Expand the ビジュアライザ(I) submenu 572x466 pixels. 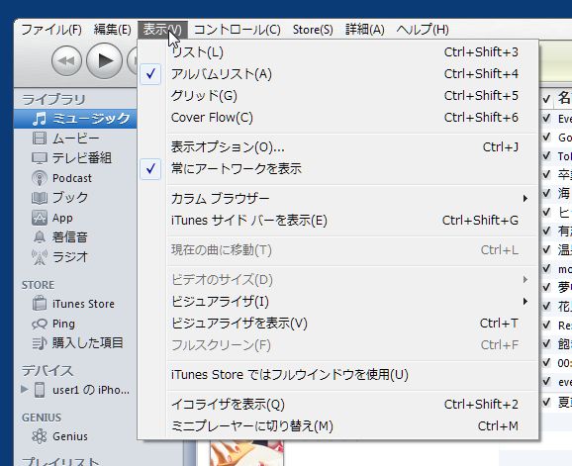[x=337, y=302]
